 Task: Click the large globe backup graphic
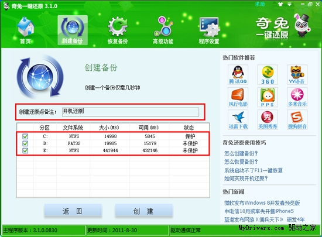40,77
